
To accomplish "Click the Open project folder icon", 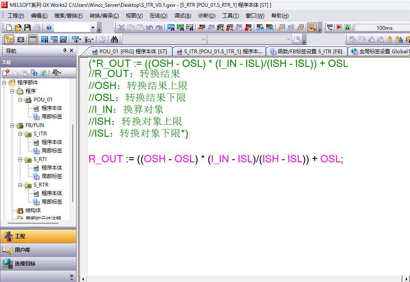I will click(x=18, y=28).
